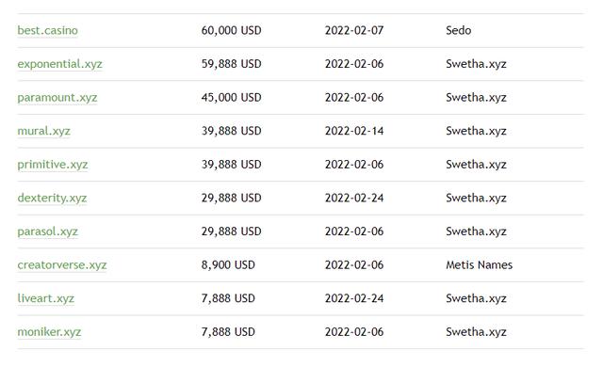Screen dimensions: 603x367
Task: Click the 2022-02-24 date in the dexterity.xyz row
Action: [x=354, y=199]
